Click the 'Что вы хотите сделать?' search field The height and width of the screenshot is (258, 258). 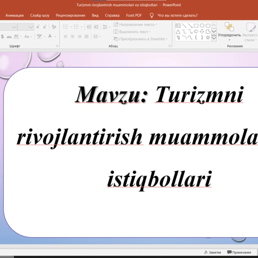(177, 15)
